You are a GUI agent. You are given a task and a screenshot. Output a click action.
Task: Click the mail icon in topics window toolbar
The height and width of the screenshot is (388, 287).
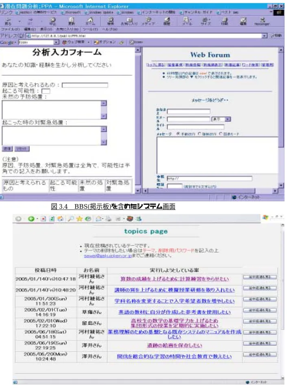click(x=99, y=219)
